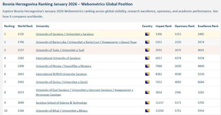
Task: Click the flag icon in University of Zenica row
Action: [x=147, y=82]
